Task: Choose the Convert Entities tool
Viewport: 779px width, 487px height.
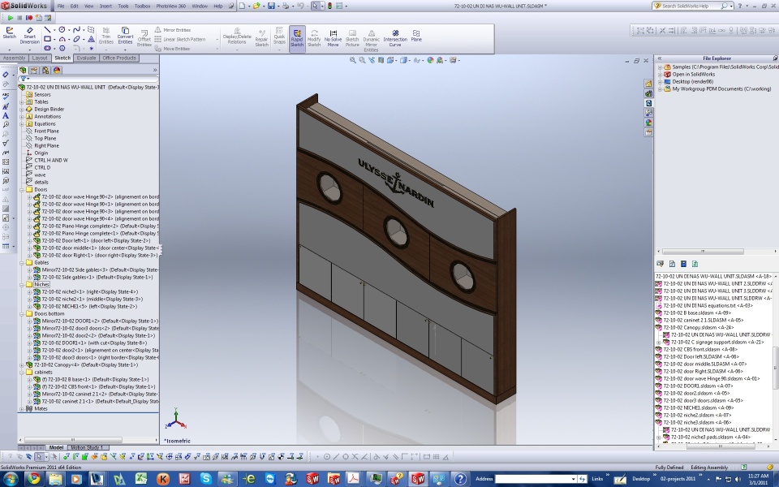Action: pos(125,36)
